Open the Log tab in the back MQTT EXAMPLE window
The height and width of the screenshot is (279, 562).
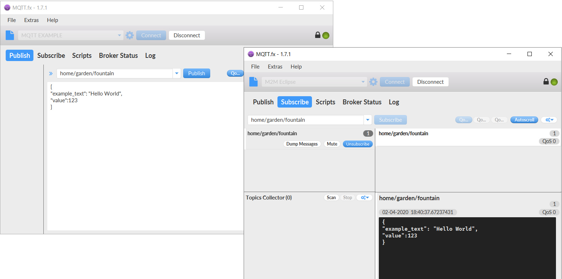(x=150, y=55)
